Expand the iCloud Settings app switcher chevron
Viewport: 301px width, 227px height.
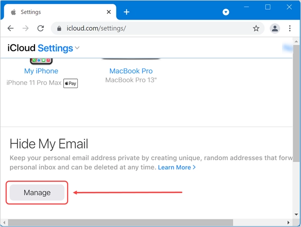77,48
